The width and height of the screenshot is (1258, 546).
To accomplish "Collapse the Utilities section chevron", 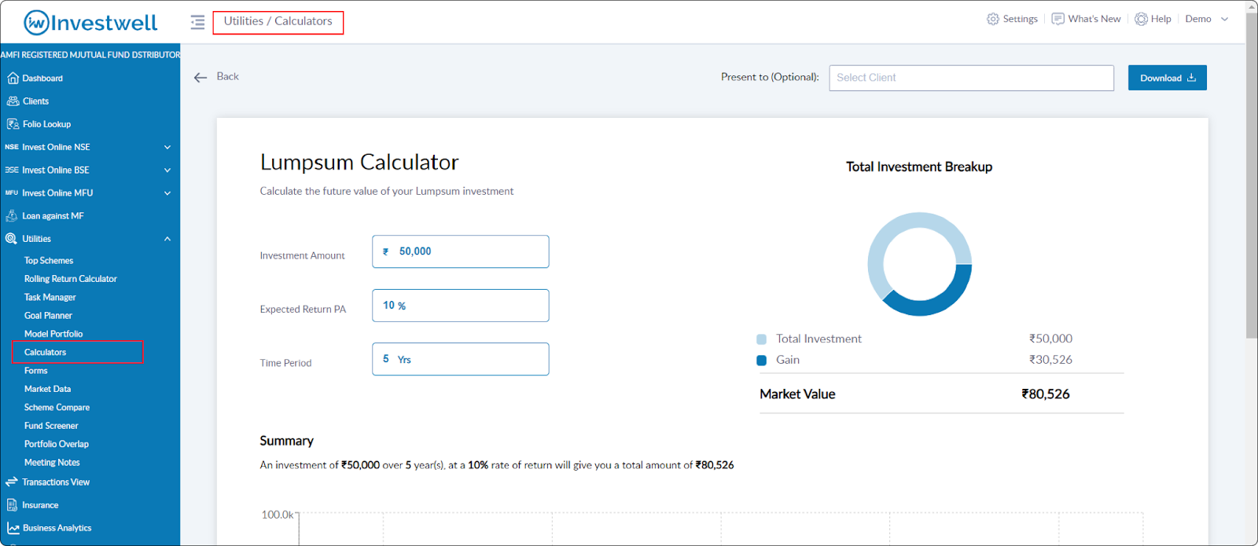I will pos(167,239).
